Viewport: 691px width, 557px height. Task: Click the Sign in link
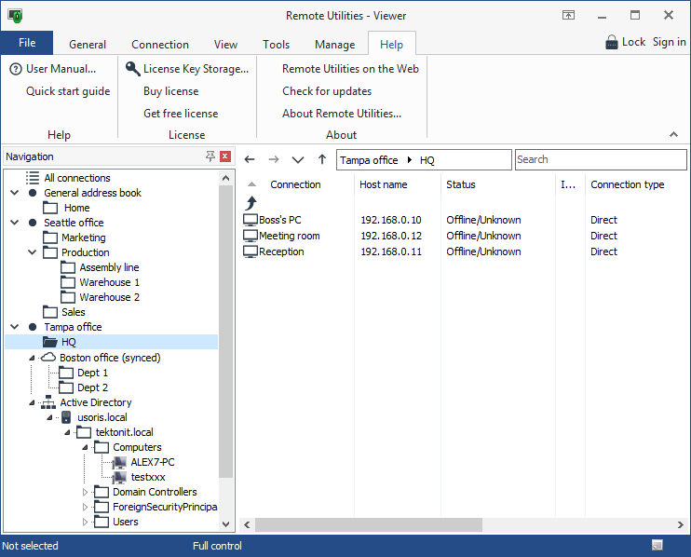(x=669, y=42)
